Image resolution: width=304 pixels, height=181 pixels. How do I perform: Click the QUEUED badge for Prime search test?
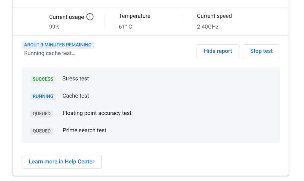[42, 131]
